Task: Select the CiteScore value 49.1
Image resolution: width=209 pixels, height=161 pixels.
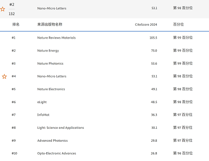Action: point(154,89)
